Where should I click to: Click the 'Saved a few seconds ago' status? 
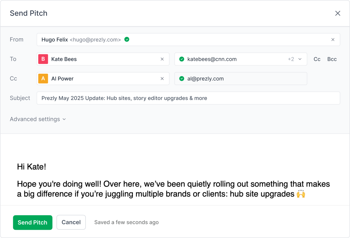coord(126,222)
